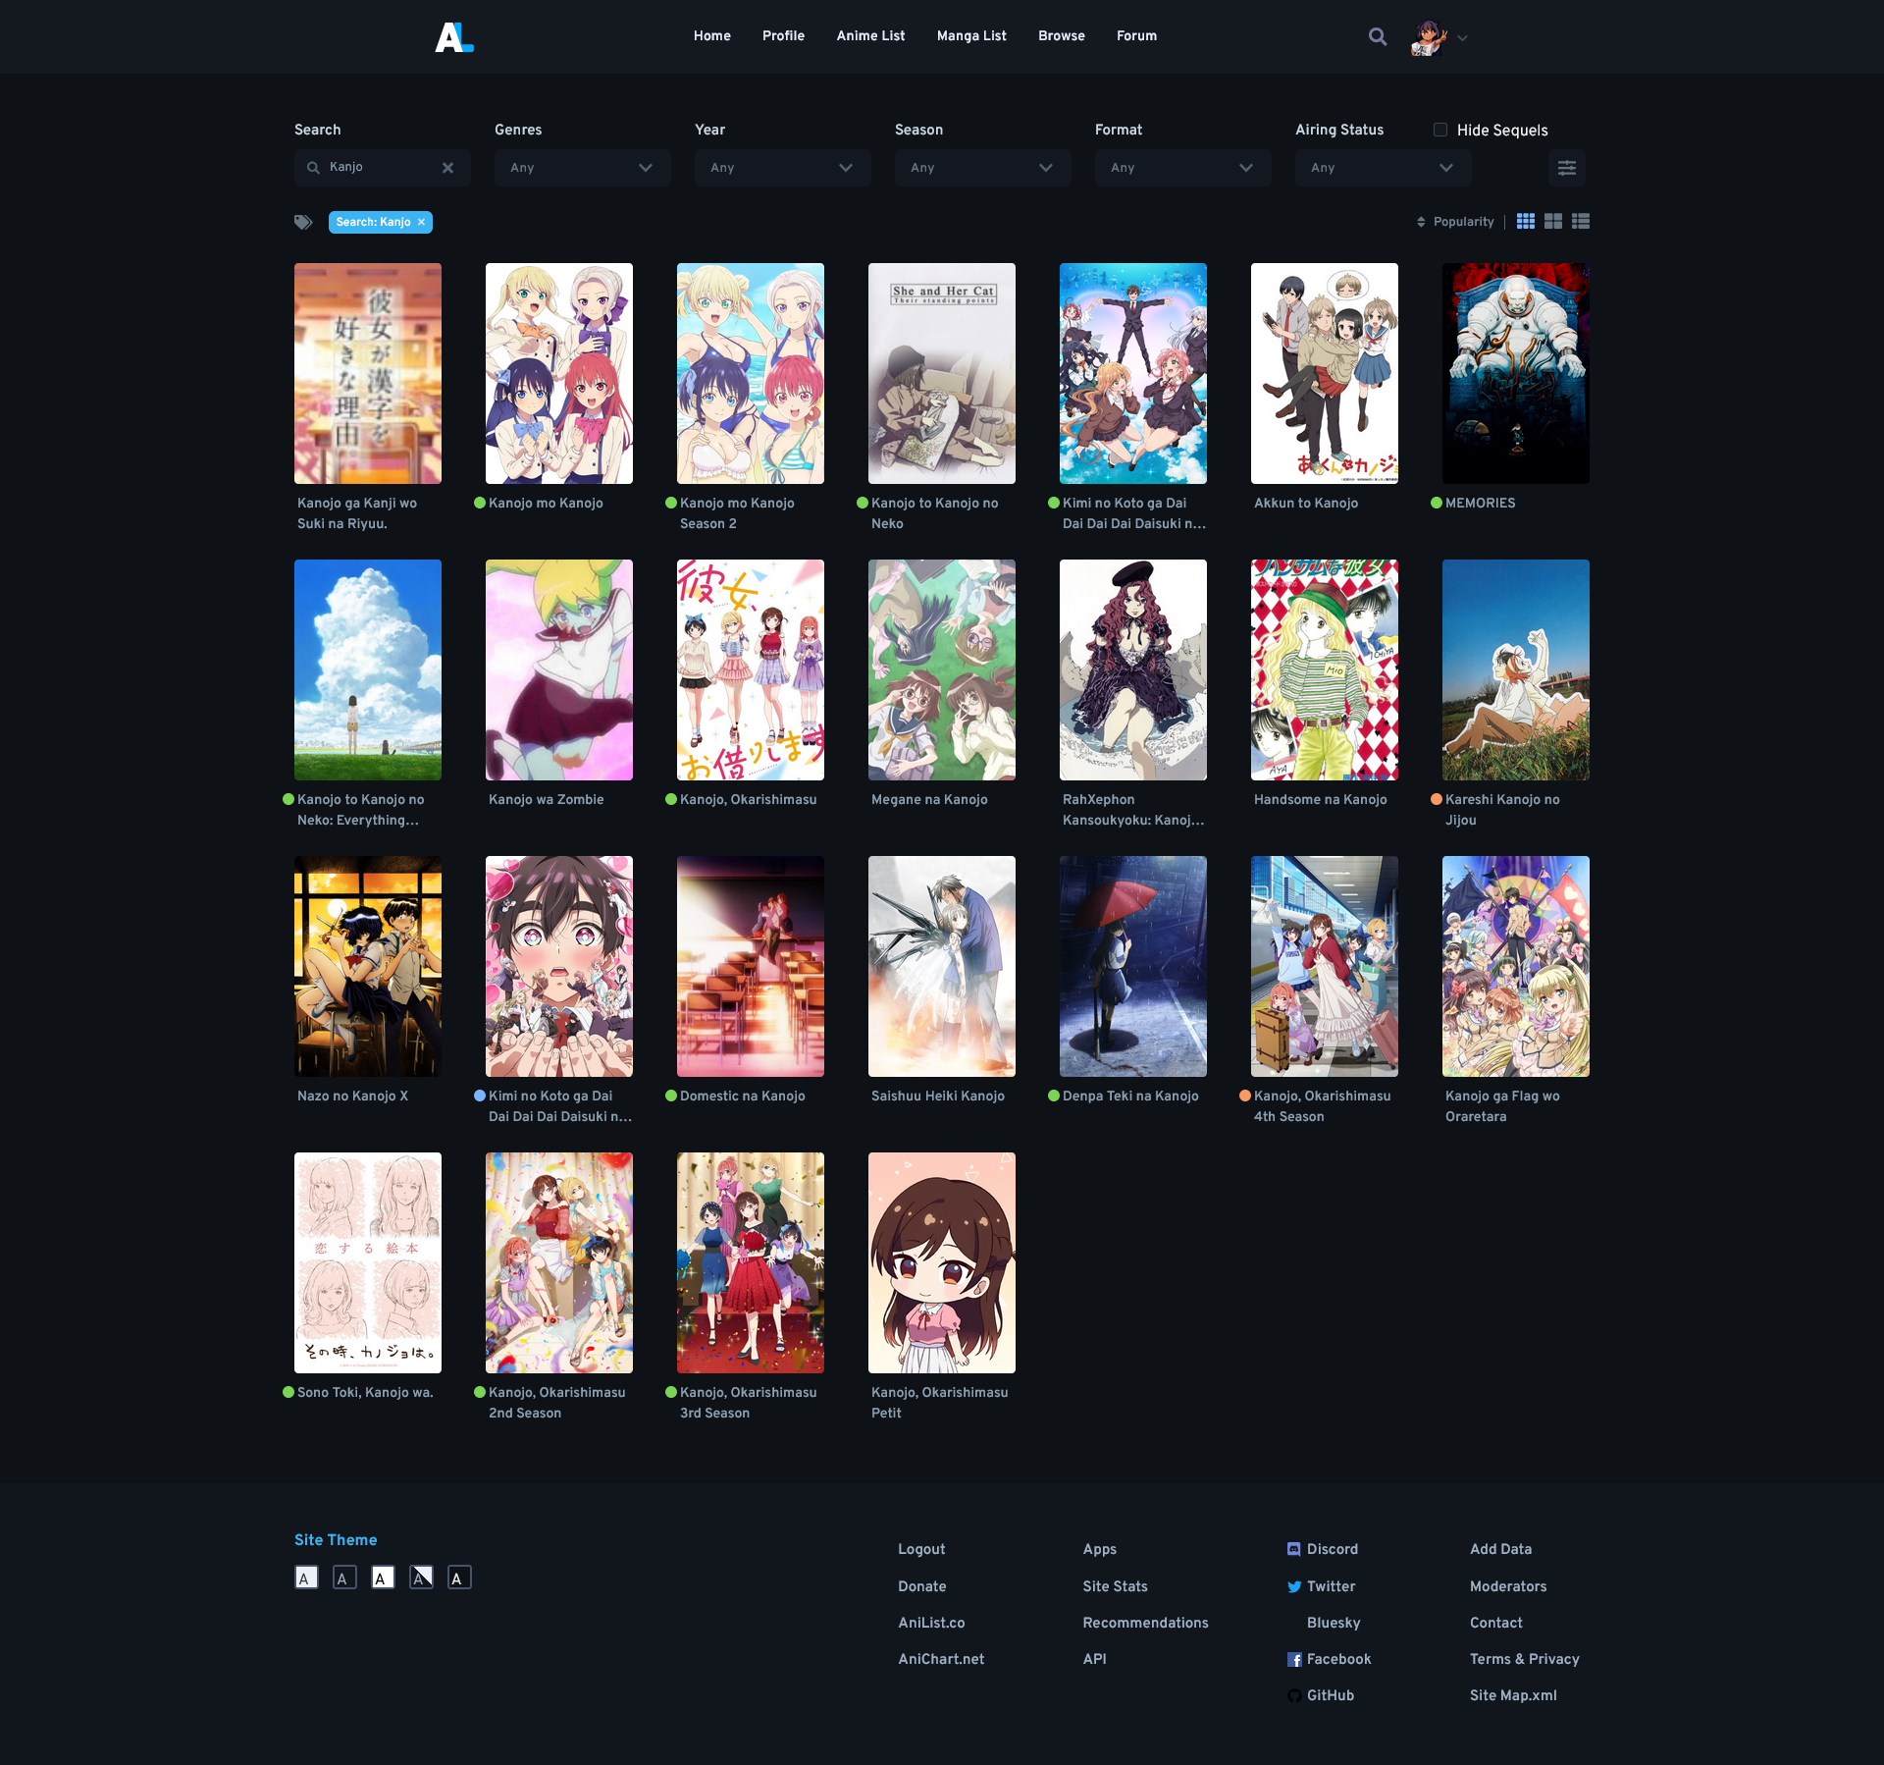Open the search magnifier in header
Viewport: 1884px width, 1765px height.
(x=1378, y=37)
